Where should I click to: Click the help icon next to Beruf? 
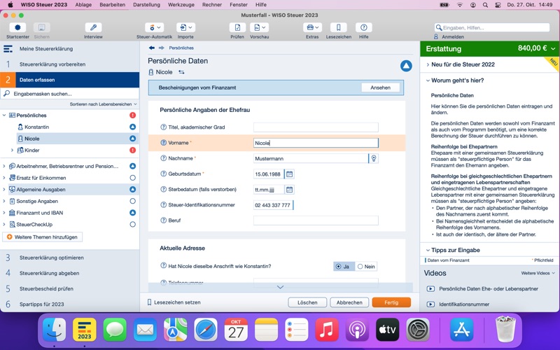pyautogui.click(x=164, y=220)
